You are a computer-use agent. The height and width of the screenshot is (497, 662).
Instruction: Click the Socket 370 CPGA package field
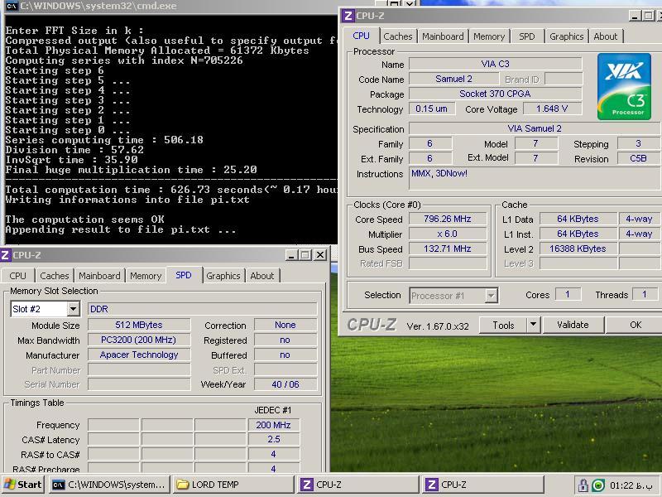495,94
